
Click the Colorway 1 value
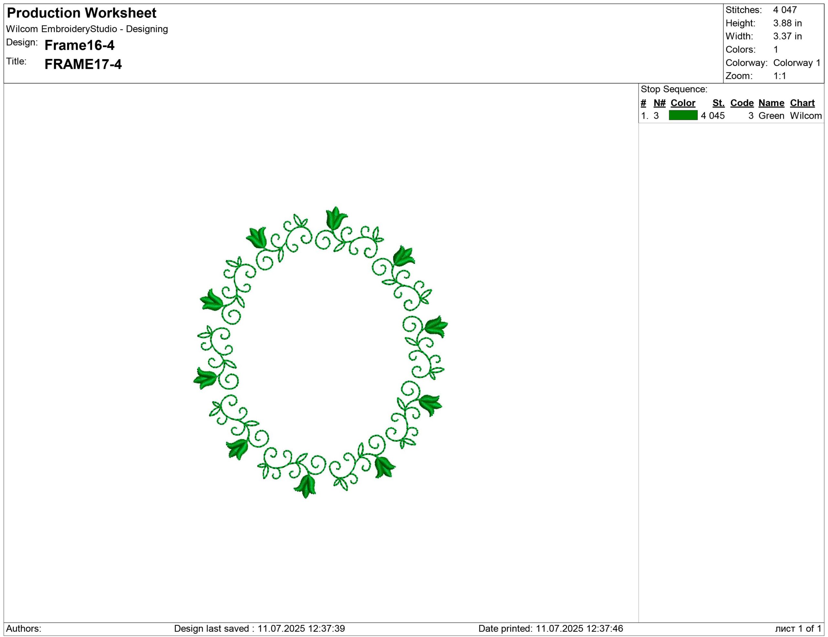point(797,62)
